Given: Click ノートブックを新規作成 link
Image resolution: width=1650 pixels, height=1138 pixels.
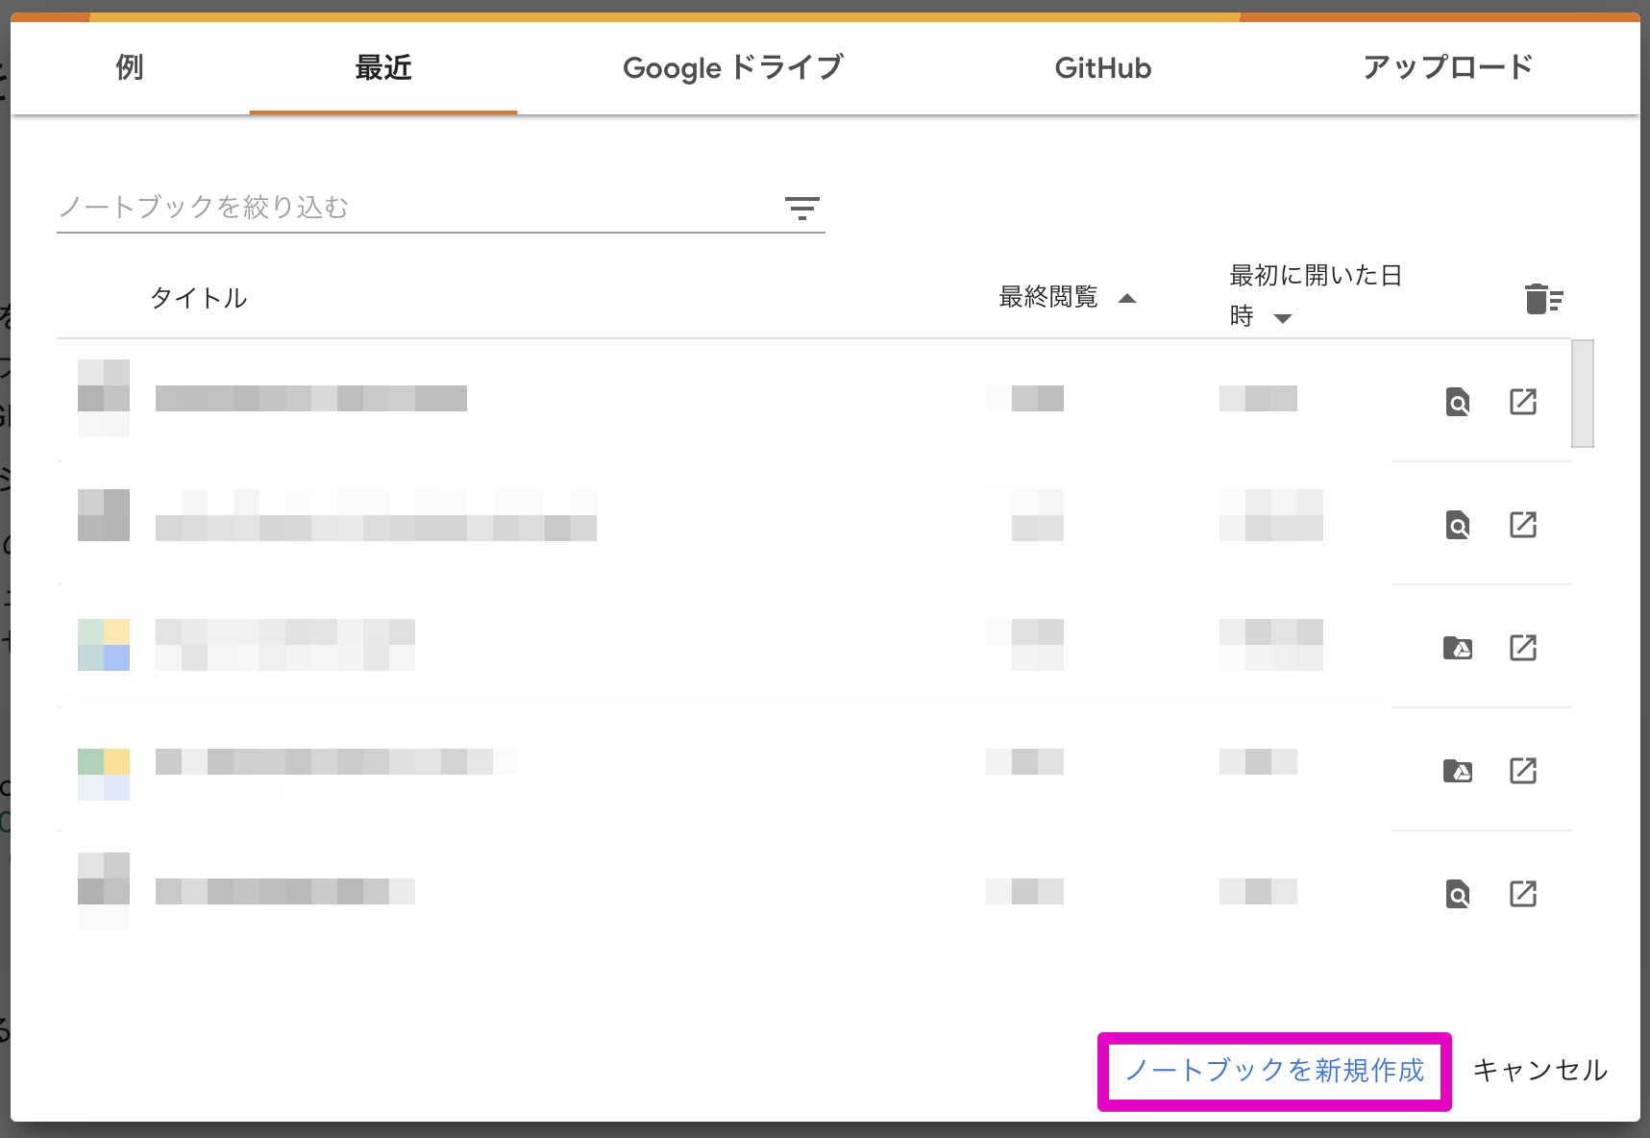Looking at the screenshot, I should coord(1273,1071).
